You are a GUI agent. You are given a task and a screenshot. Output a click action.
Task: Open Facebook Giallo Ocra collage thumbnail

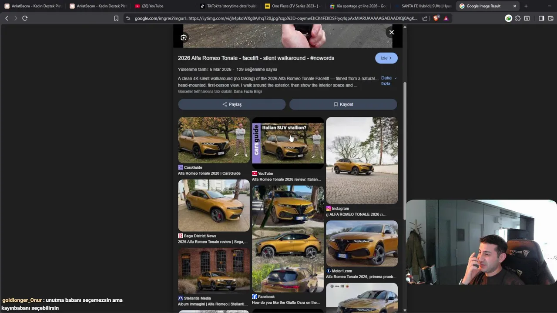[x=288, y=239]
